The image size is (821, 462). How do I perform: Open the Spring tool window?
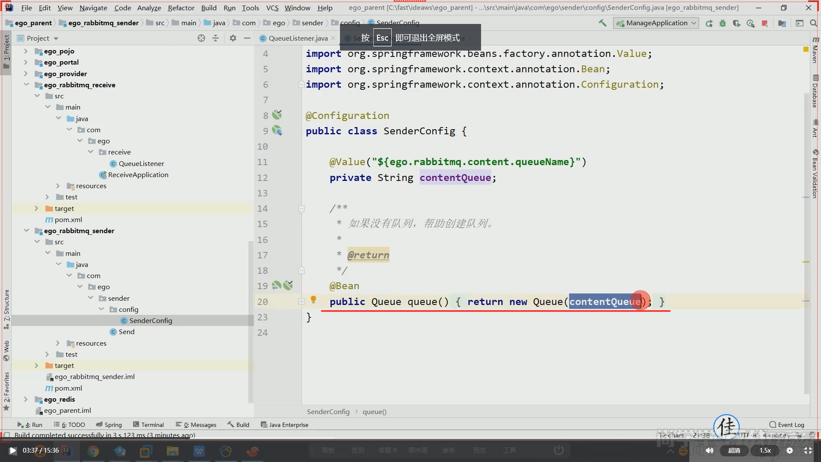pos(109,425)
